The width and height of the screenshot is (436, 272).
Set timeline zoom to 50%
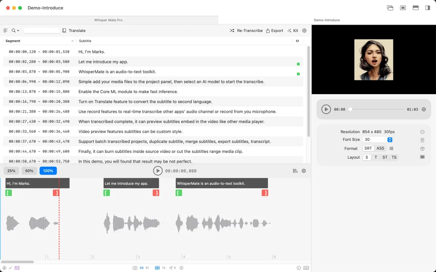tap(29, 171)
